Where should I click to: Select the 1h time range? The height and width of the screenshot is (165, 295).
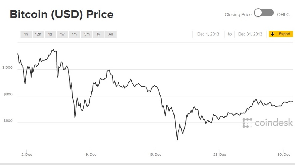[26, 34]
